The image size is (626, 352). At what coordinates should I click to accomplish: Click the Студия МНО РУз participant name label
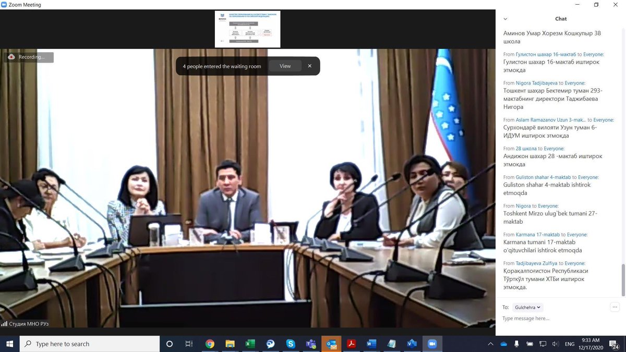(x=29, y=324)
